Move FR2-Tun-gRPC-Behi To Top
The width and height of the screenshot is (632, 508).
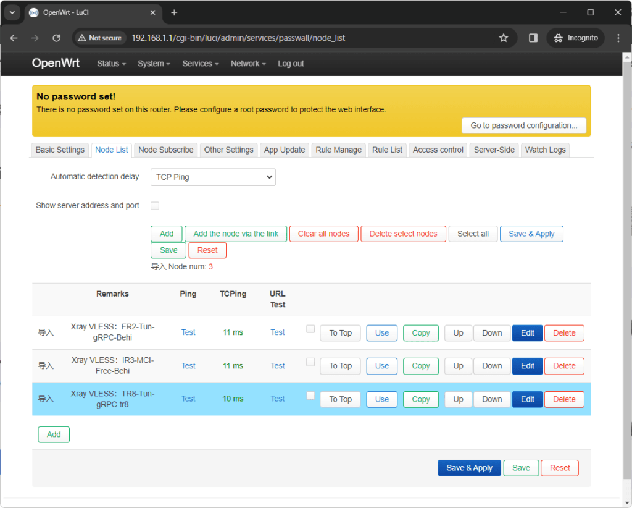[340, 333]
